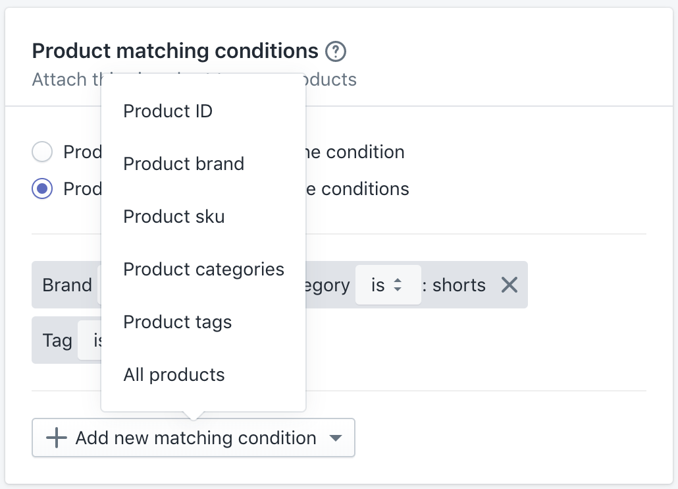The height and width of the screenshot is (489, 678).
Task: Open the Product matching conditions help tooltip
Action: (x=335, y=51)
